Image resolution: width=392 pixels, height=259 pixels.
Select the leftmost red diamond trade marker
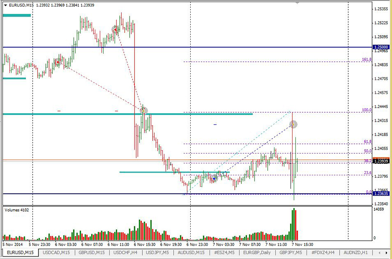point(58,62)
